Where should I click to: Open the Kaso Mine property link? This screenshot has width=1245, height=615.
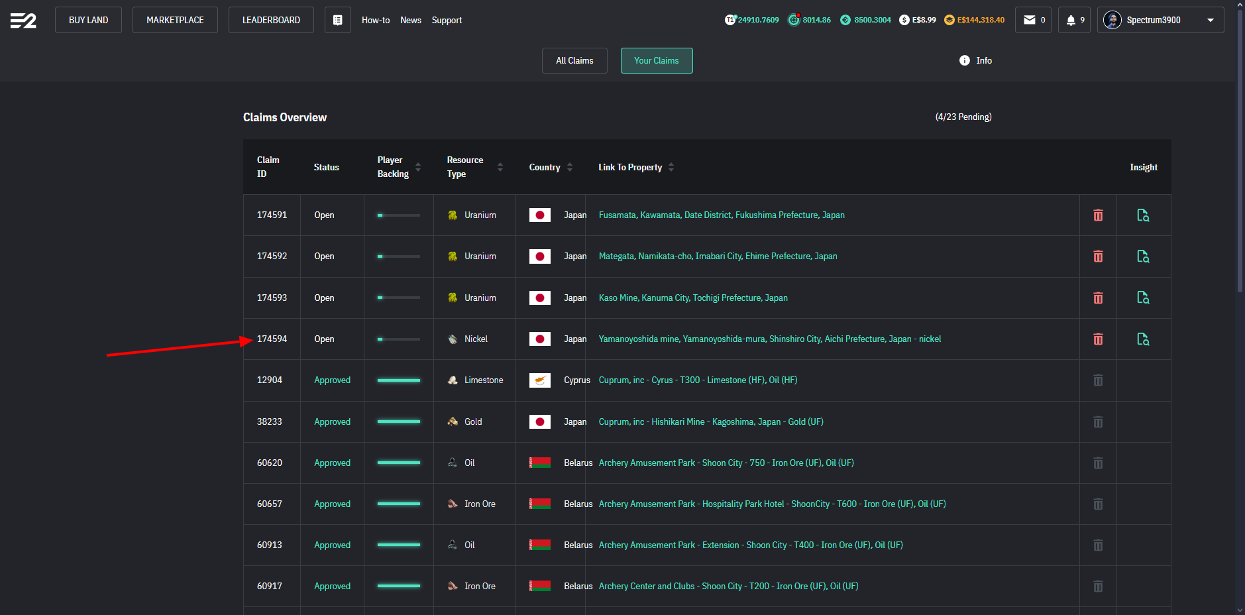coord(692,298)
